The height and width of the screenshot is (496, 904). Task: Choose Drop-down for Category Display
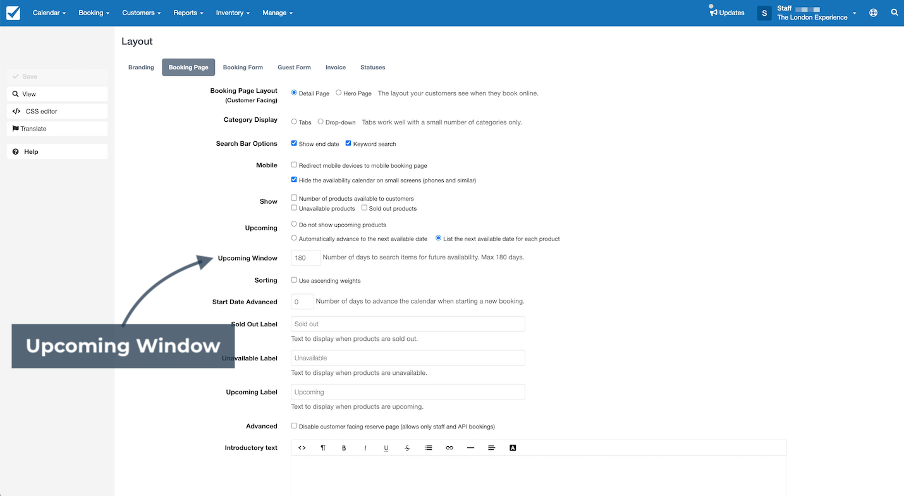321,122
